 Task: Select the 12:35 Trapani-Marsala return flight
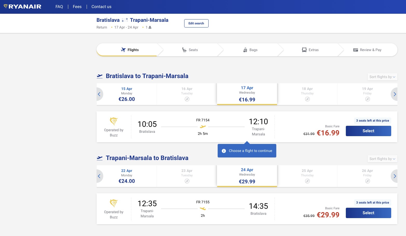pos(368,213)
